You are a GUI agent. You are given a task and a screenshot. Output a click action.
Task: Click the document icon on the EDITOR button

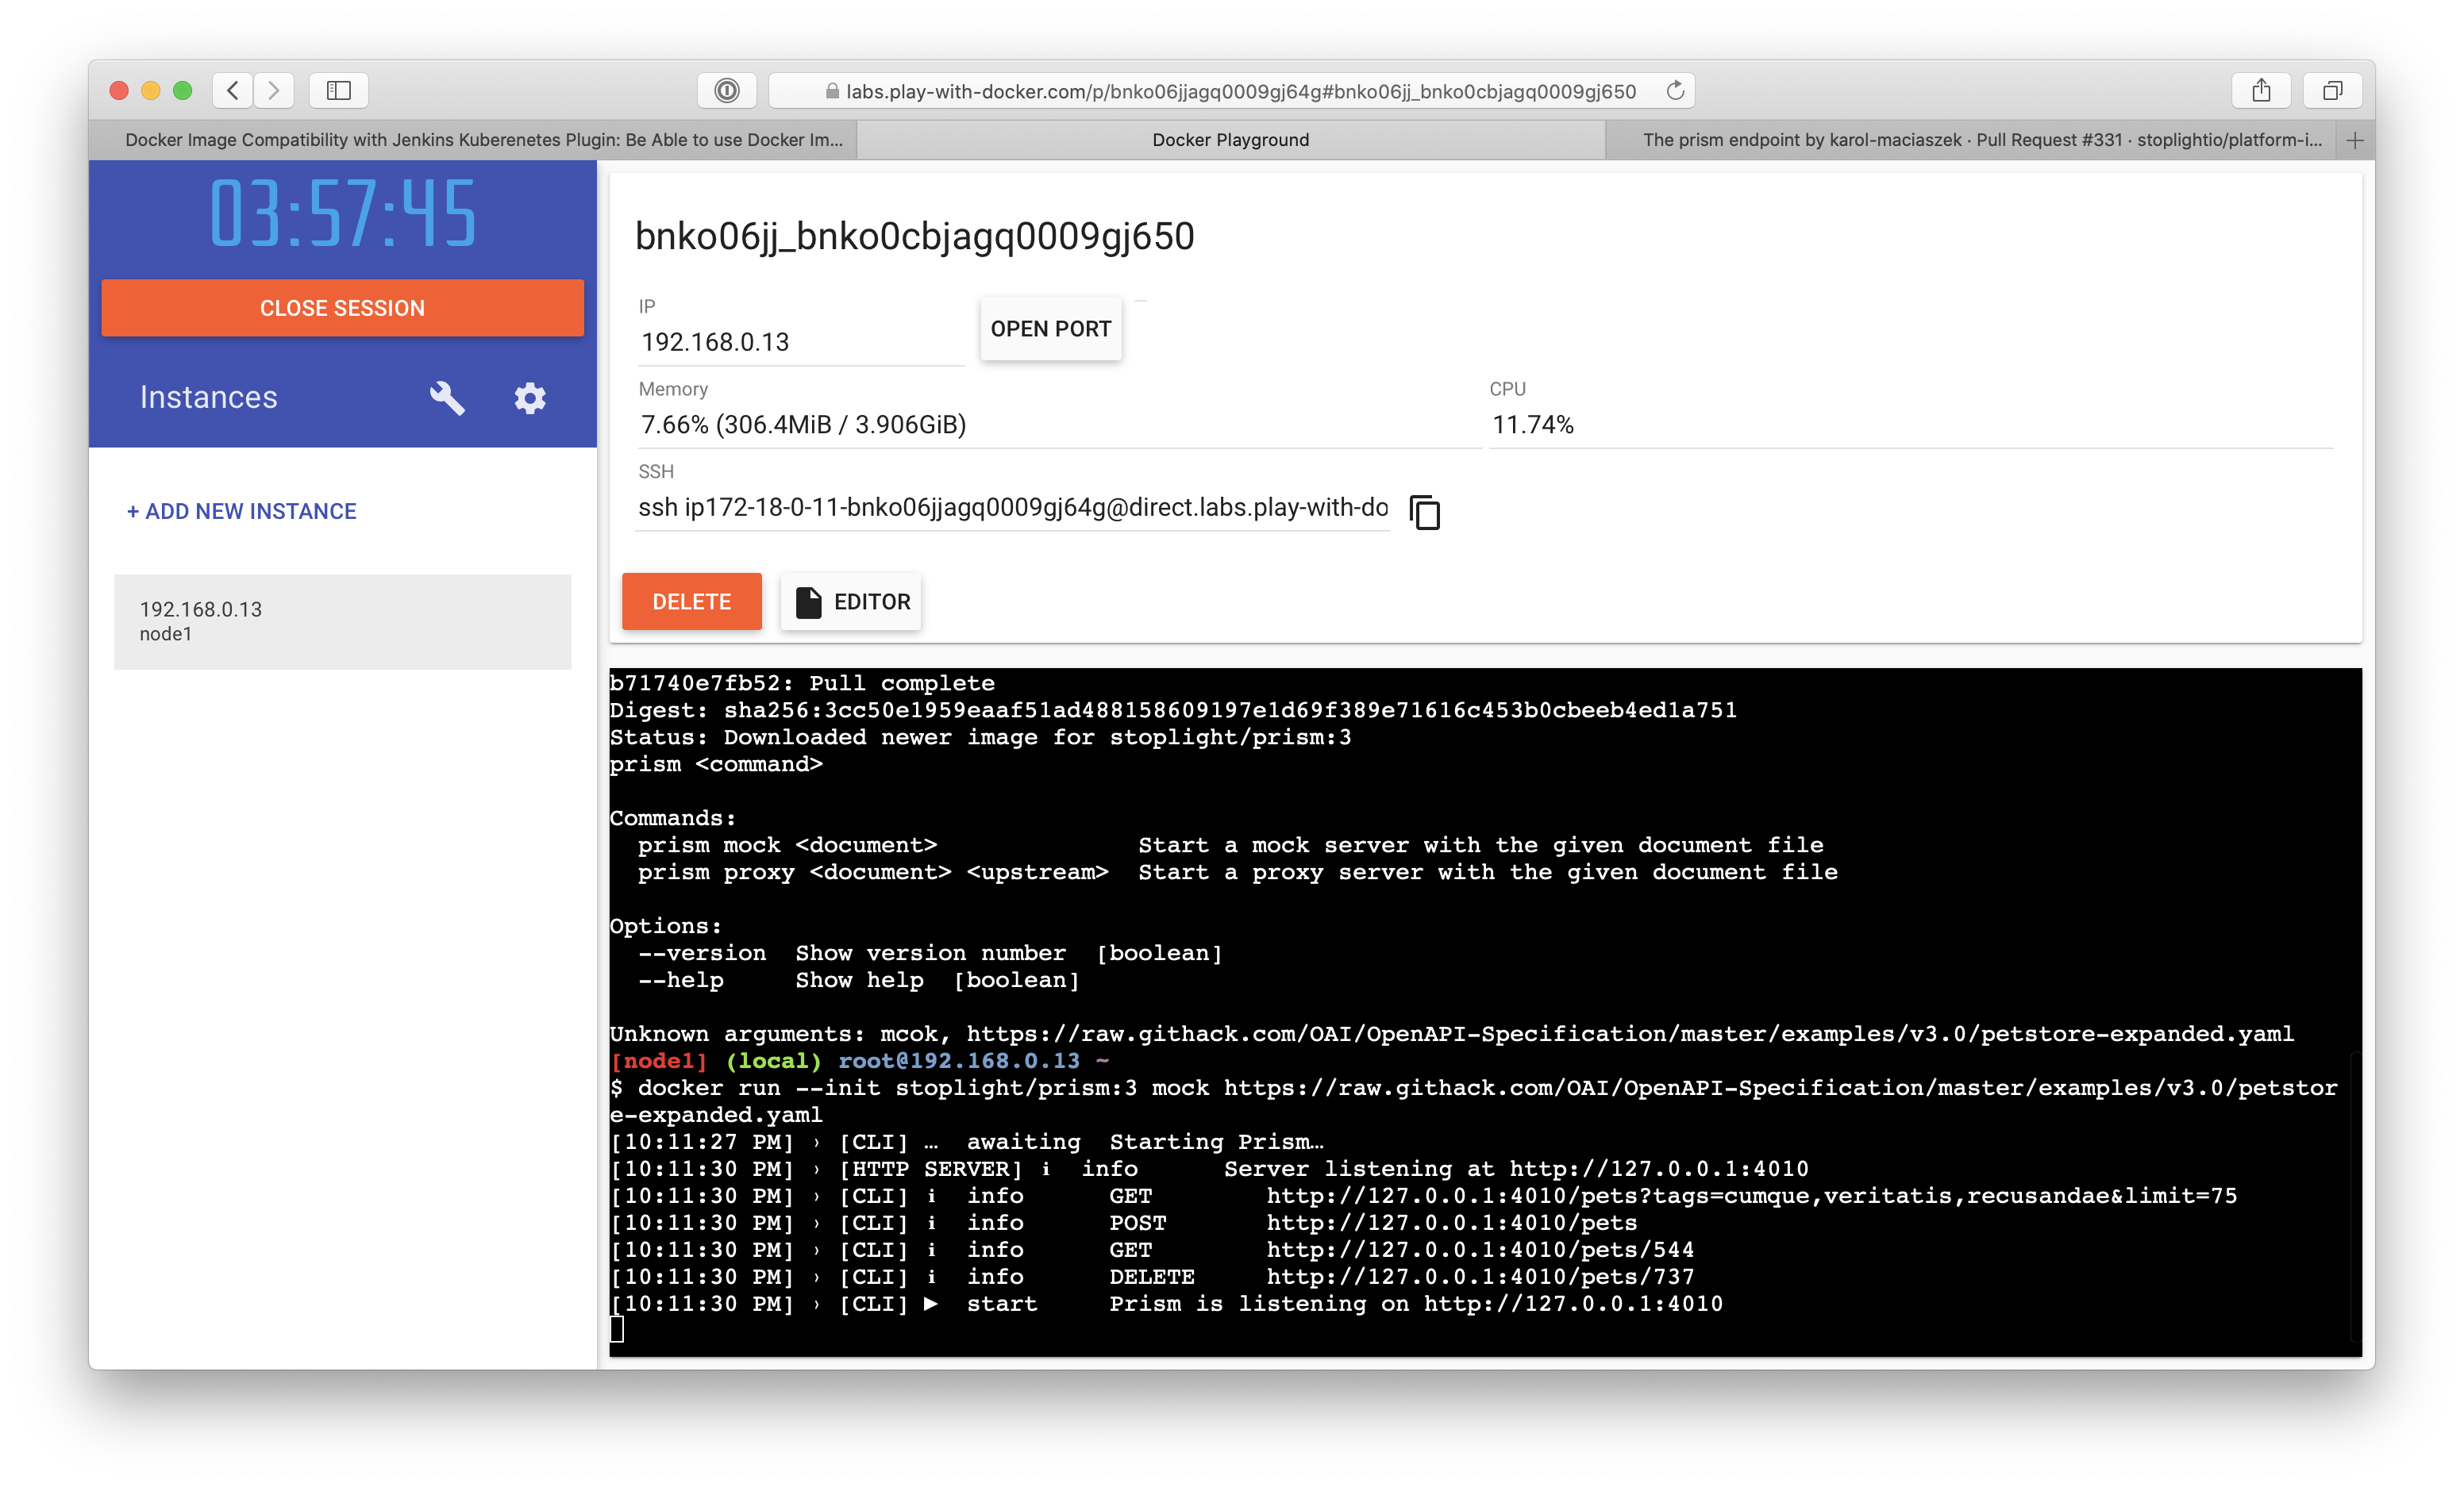808,601
